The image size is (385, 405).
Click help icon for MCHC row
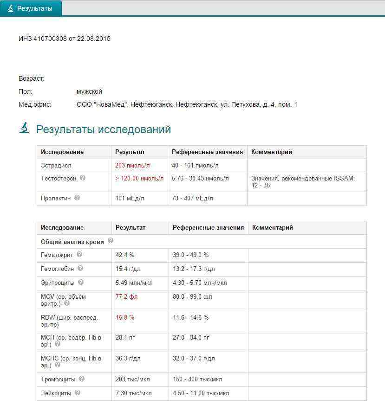[x=58, y=365]
